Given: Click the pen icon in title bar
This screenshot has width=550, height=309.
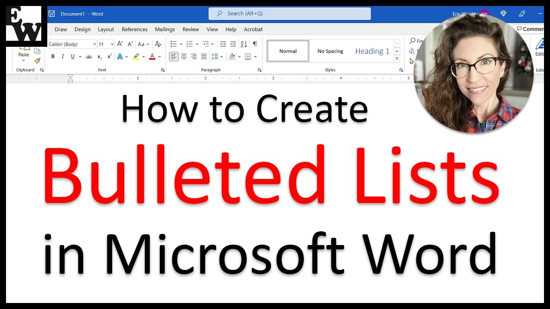Looking at the screenshot, I should coord(523,14).
